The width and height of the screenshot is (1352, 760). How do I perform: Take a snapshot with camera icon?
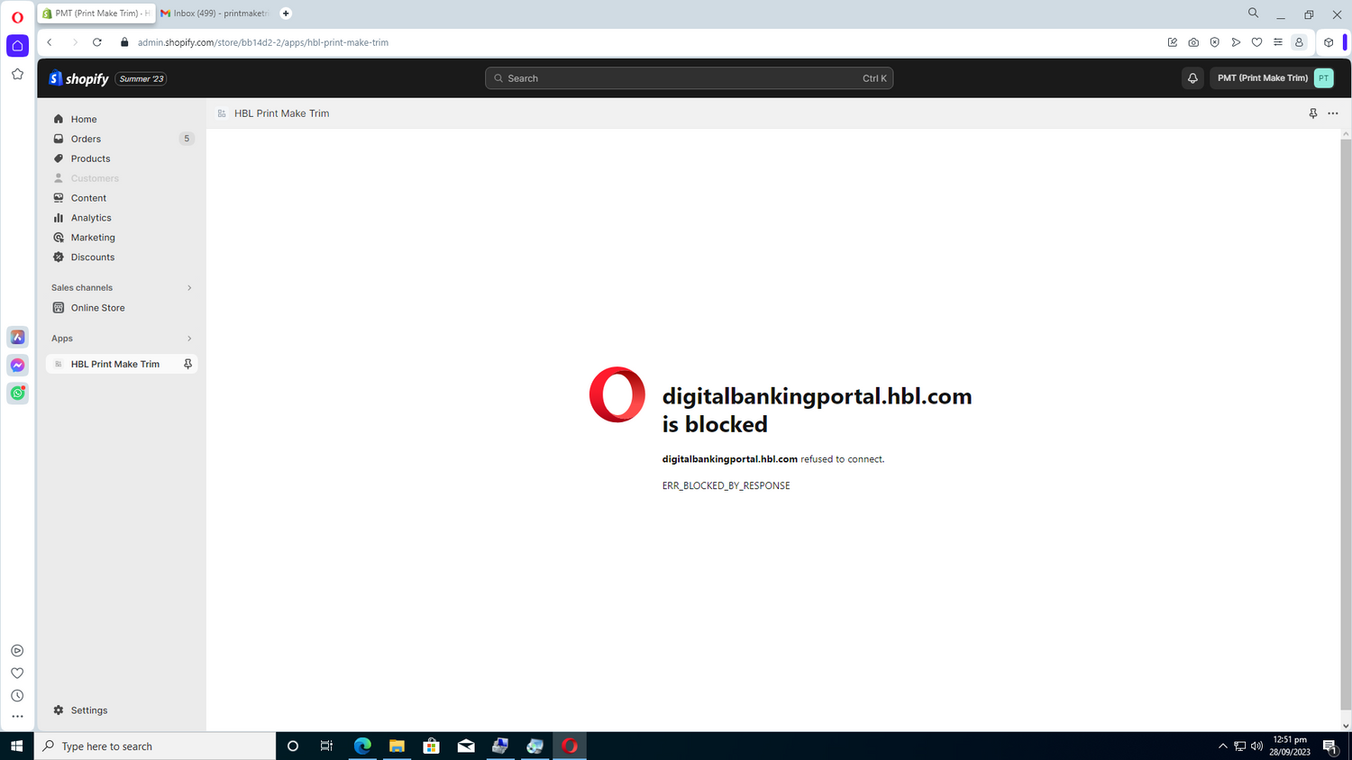click(1193, 42)
